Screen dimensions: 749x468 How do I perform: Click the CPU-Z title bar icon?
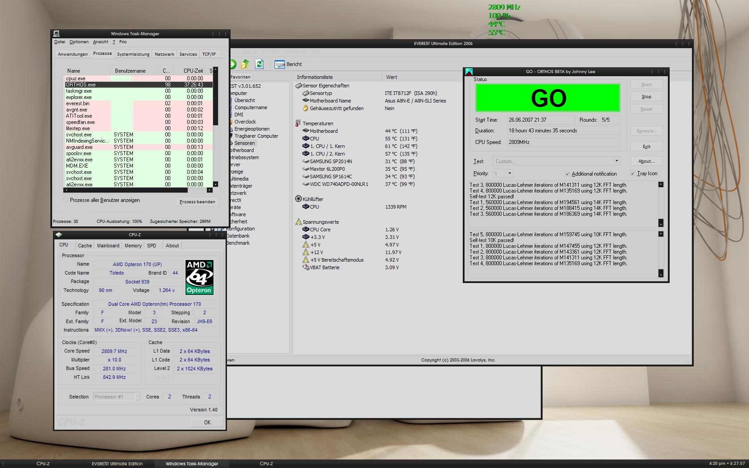click(59, 234)
